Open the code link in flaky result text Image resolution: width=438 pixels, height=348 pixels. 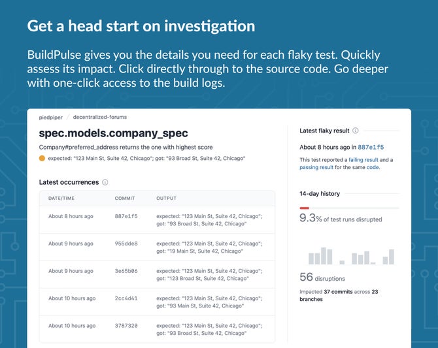(x=373, y=167)
